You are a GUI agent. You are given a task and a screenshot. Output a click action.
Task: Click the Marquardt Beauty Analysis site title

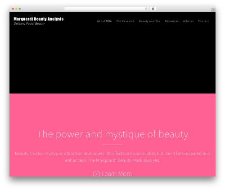(x=39, y=19)
